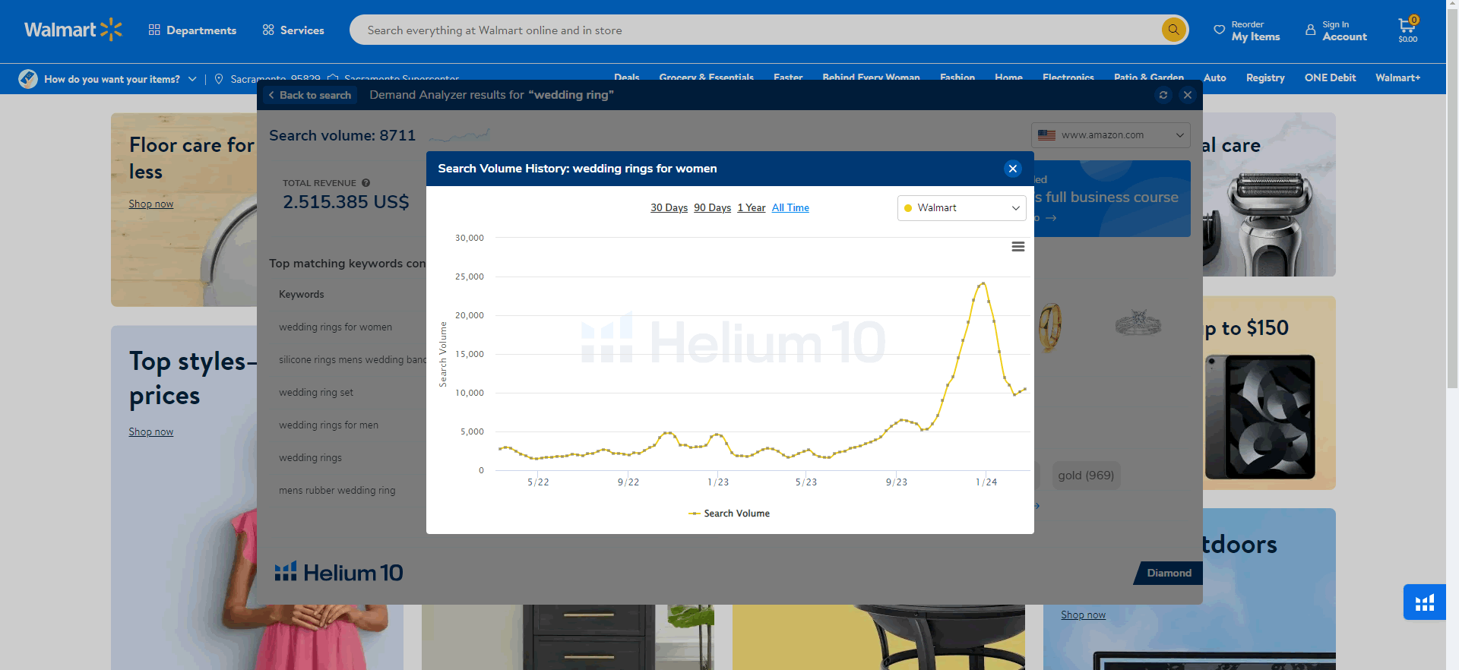1459x670 pixels.
Task: Open Reorder My Items heart icon
Action: coord(1219,30)
